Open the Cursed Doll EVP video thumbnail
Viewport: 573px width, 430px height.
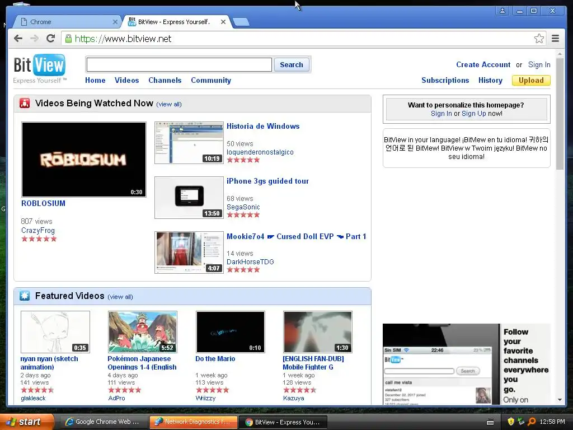[189, 253]
